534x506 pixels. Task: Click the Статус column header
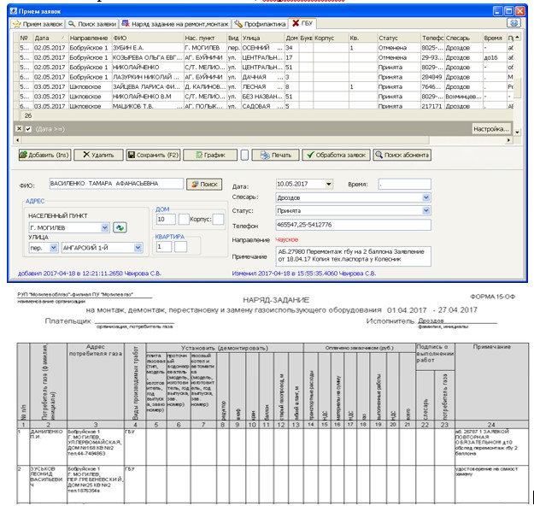tap(398, 38)
